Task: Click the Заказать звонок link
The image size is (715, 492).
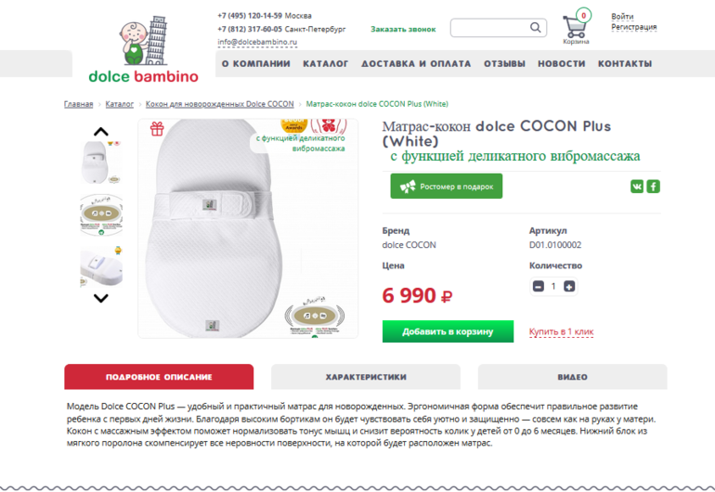Action: [403, 29]
